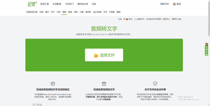The height and width of the screenshot is (106, 210).
Task: Select the 视频 category tab
Action: (70, 12)
